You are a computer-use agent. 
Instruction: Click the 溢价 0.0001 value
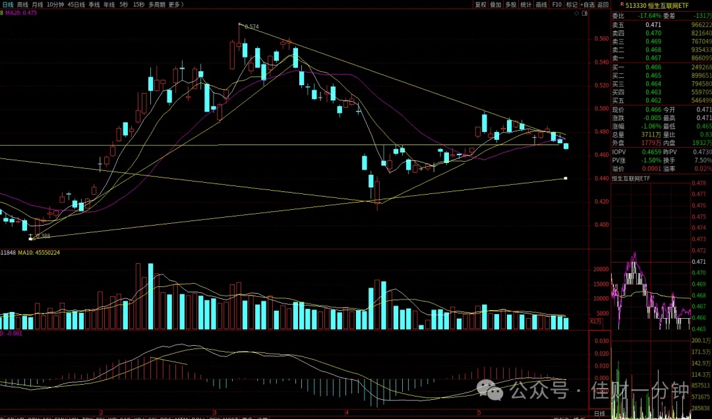click(651, 169)
